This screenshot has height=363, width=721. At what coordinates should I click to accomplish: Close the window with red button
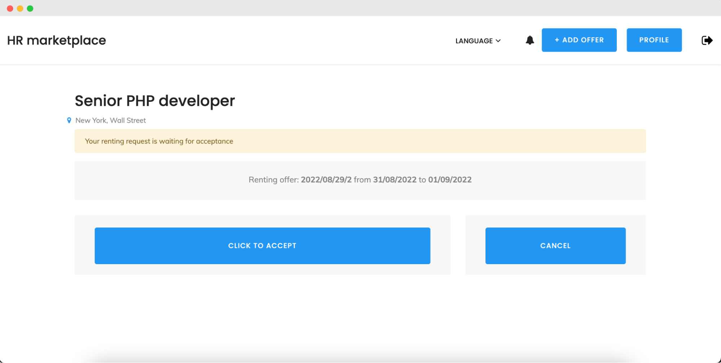click(x=10, y=8)
